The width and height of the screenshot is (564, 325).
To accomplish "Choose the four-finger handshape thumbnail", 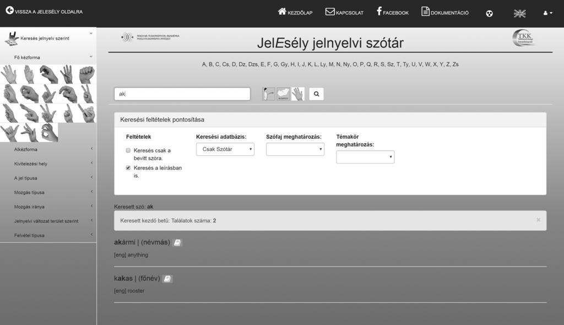I will tap(68, 74).
